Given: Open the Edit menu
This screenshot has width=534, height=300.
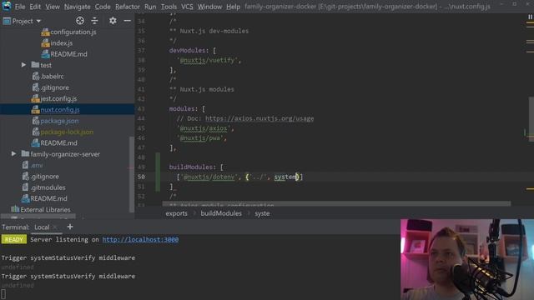Looking at the screenshot, I should click(35, 7).
